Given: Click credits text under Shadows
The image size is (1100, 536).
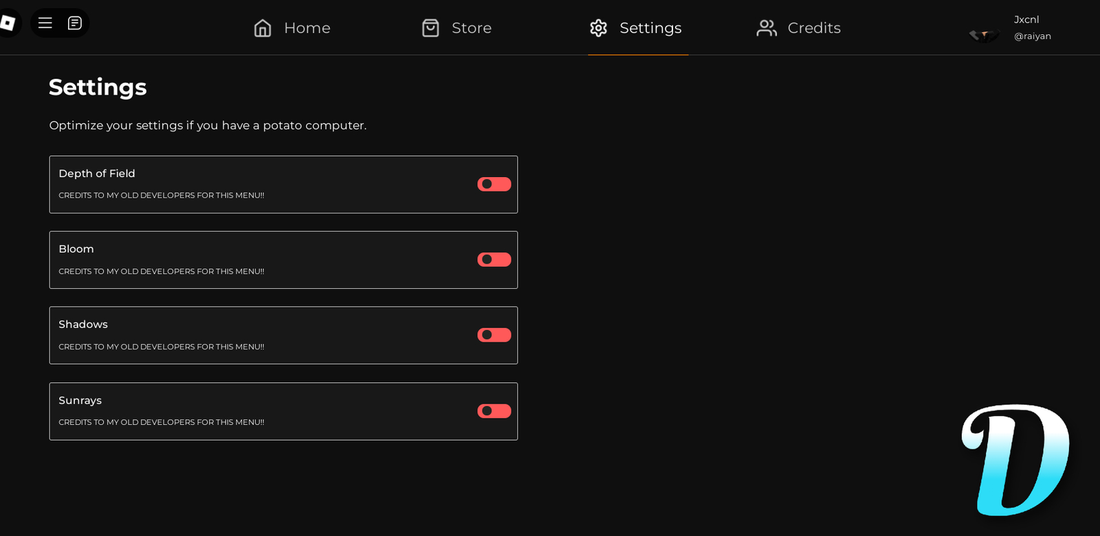Looking at the screenshot, I should [x=162, y=347].
